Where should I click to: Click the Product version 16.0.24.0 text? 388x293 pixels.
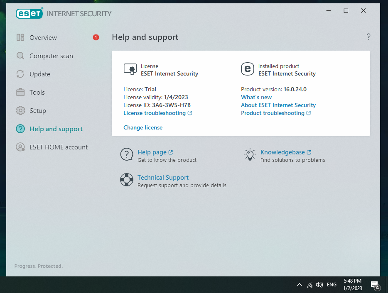click(274, 89)
